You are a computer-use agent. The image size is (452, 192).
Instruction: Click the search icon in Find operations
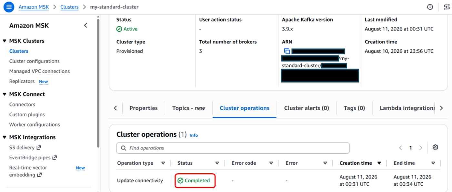click(x=123, y=148)
